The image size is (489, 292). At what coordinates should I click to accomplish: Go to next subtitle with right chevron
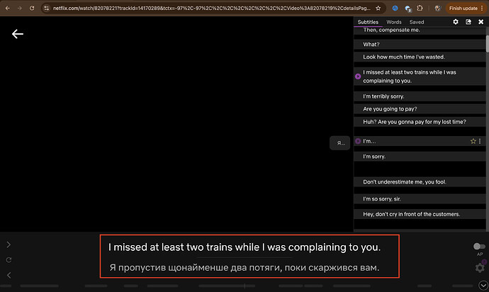coord(9,245)
